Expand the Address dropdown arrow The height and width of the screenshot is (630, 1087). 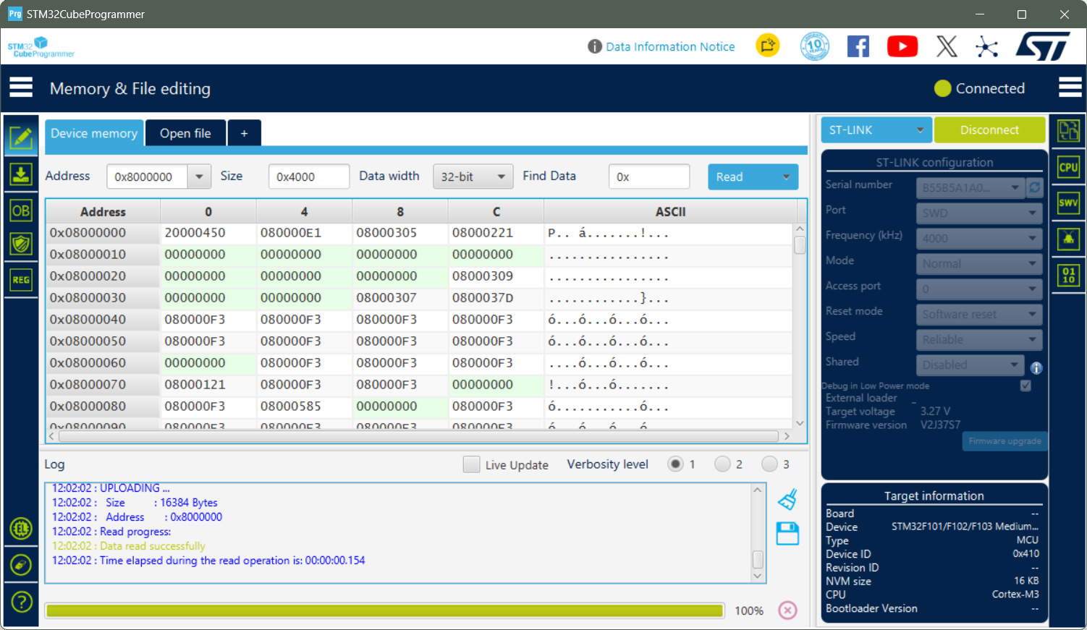tap(199, 176)
